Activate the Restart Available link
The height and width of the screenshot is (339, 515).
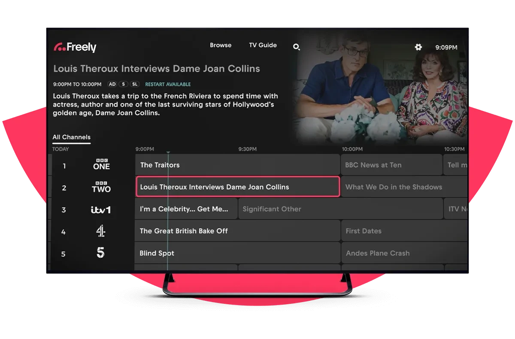168,84
